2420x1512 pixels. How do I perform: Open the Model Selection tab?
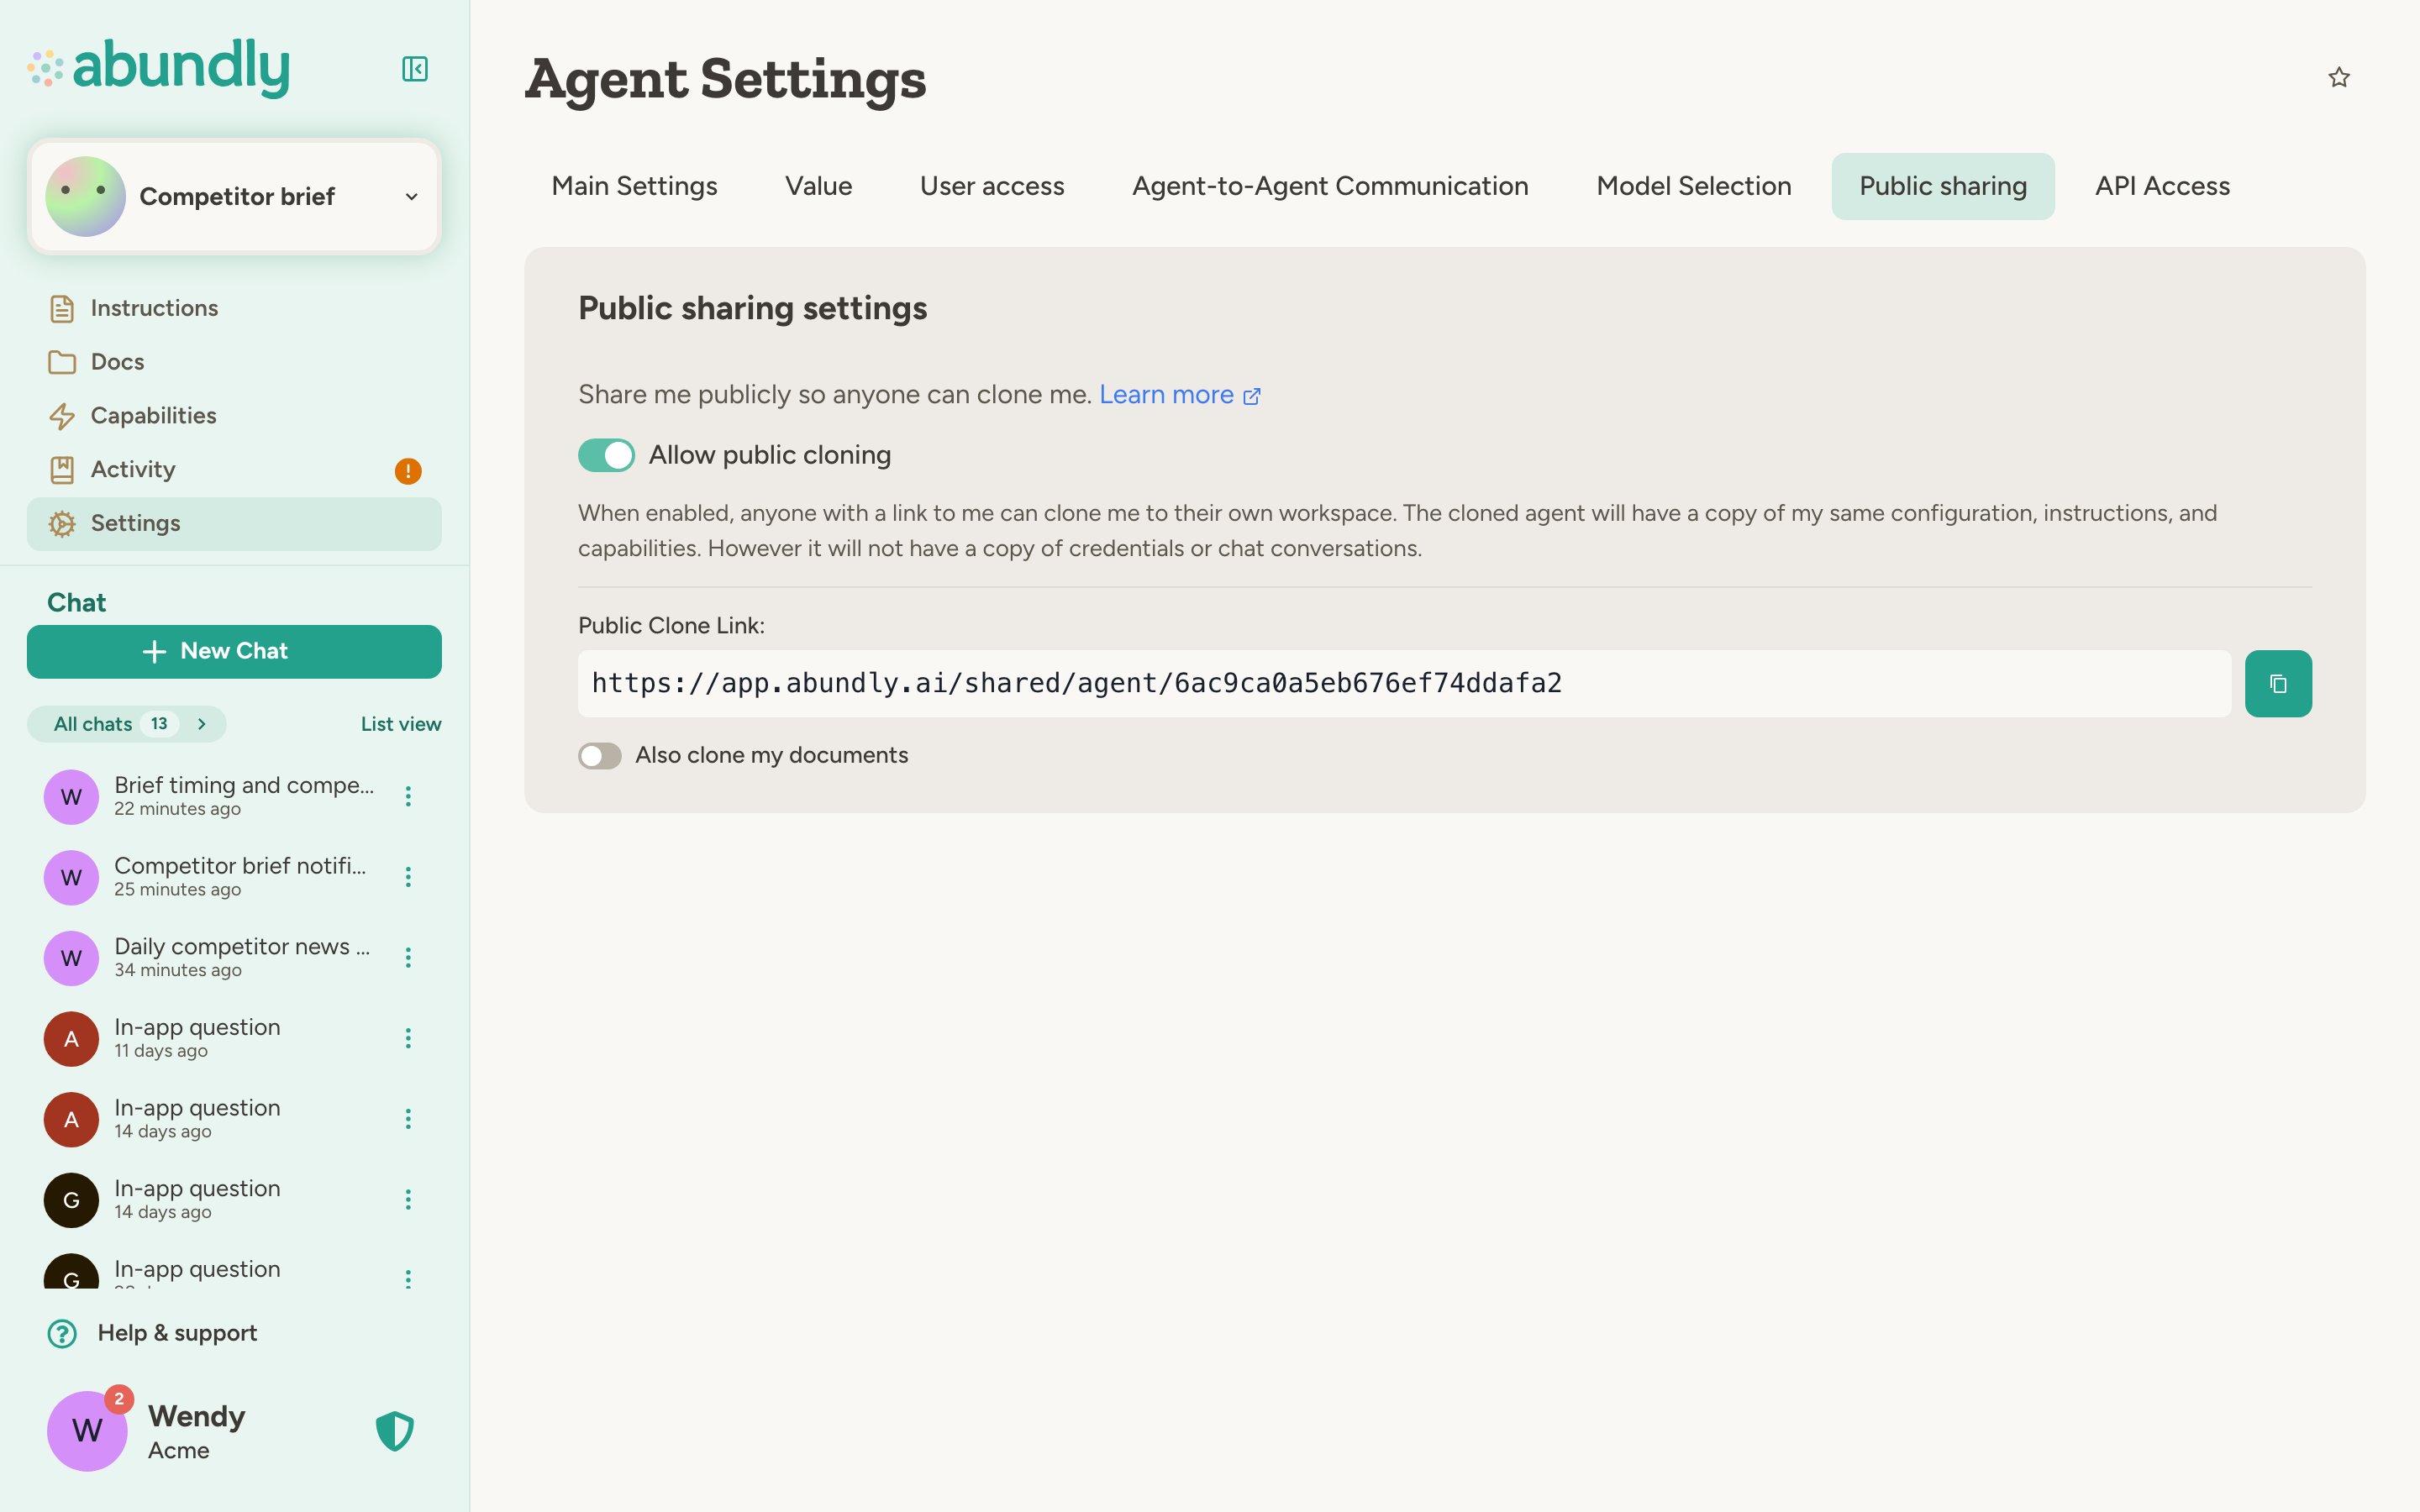[1693, 186]
